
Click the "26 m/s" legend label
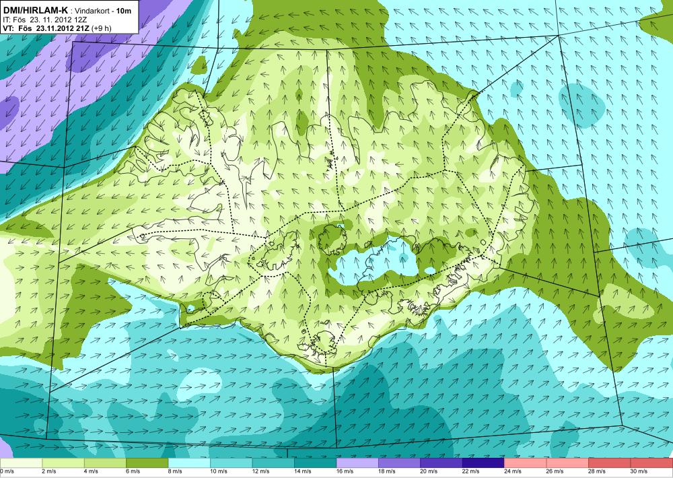555,471
